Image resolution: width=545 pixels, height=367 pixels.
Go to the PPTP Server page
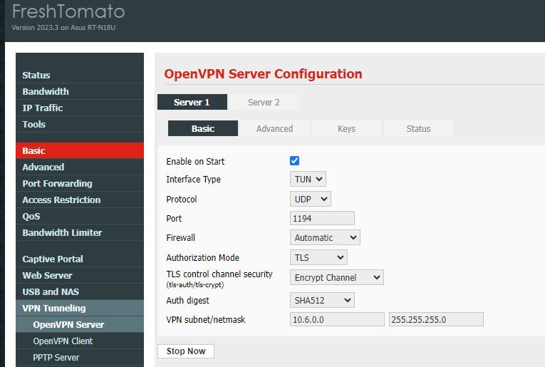[56, 358]
